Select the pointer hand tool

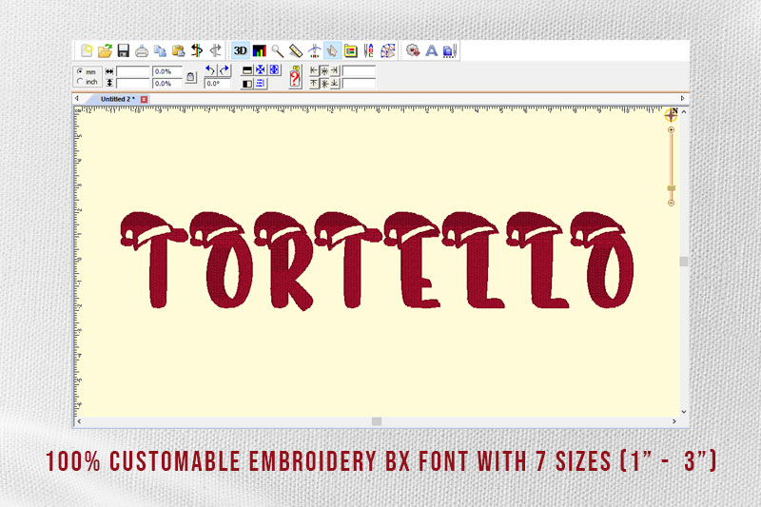[x=332, y=50]
